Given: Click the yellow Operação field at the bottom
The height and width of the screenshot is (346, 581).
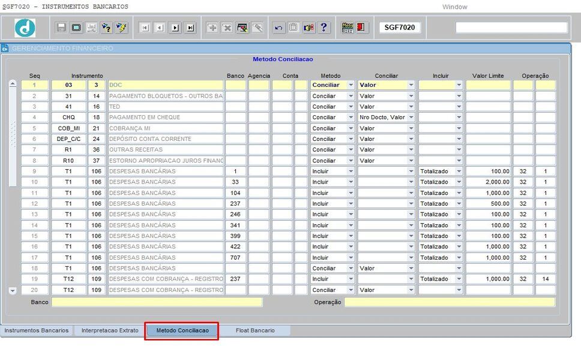Looking at the screenshot, I should pyautogui.click(x=450, y=302).
